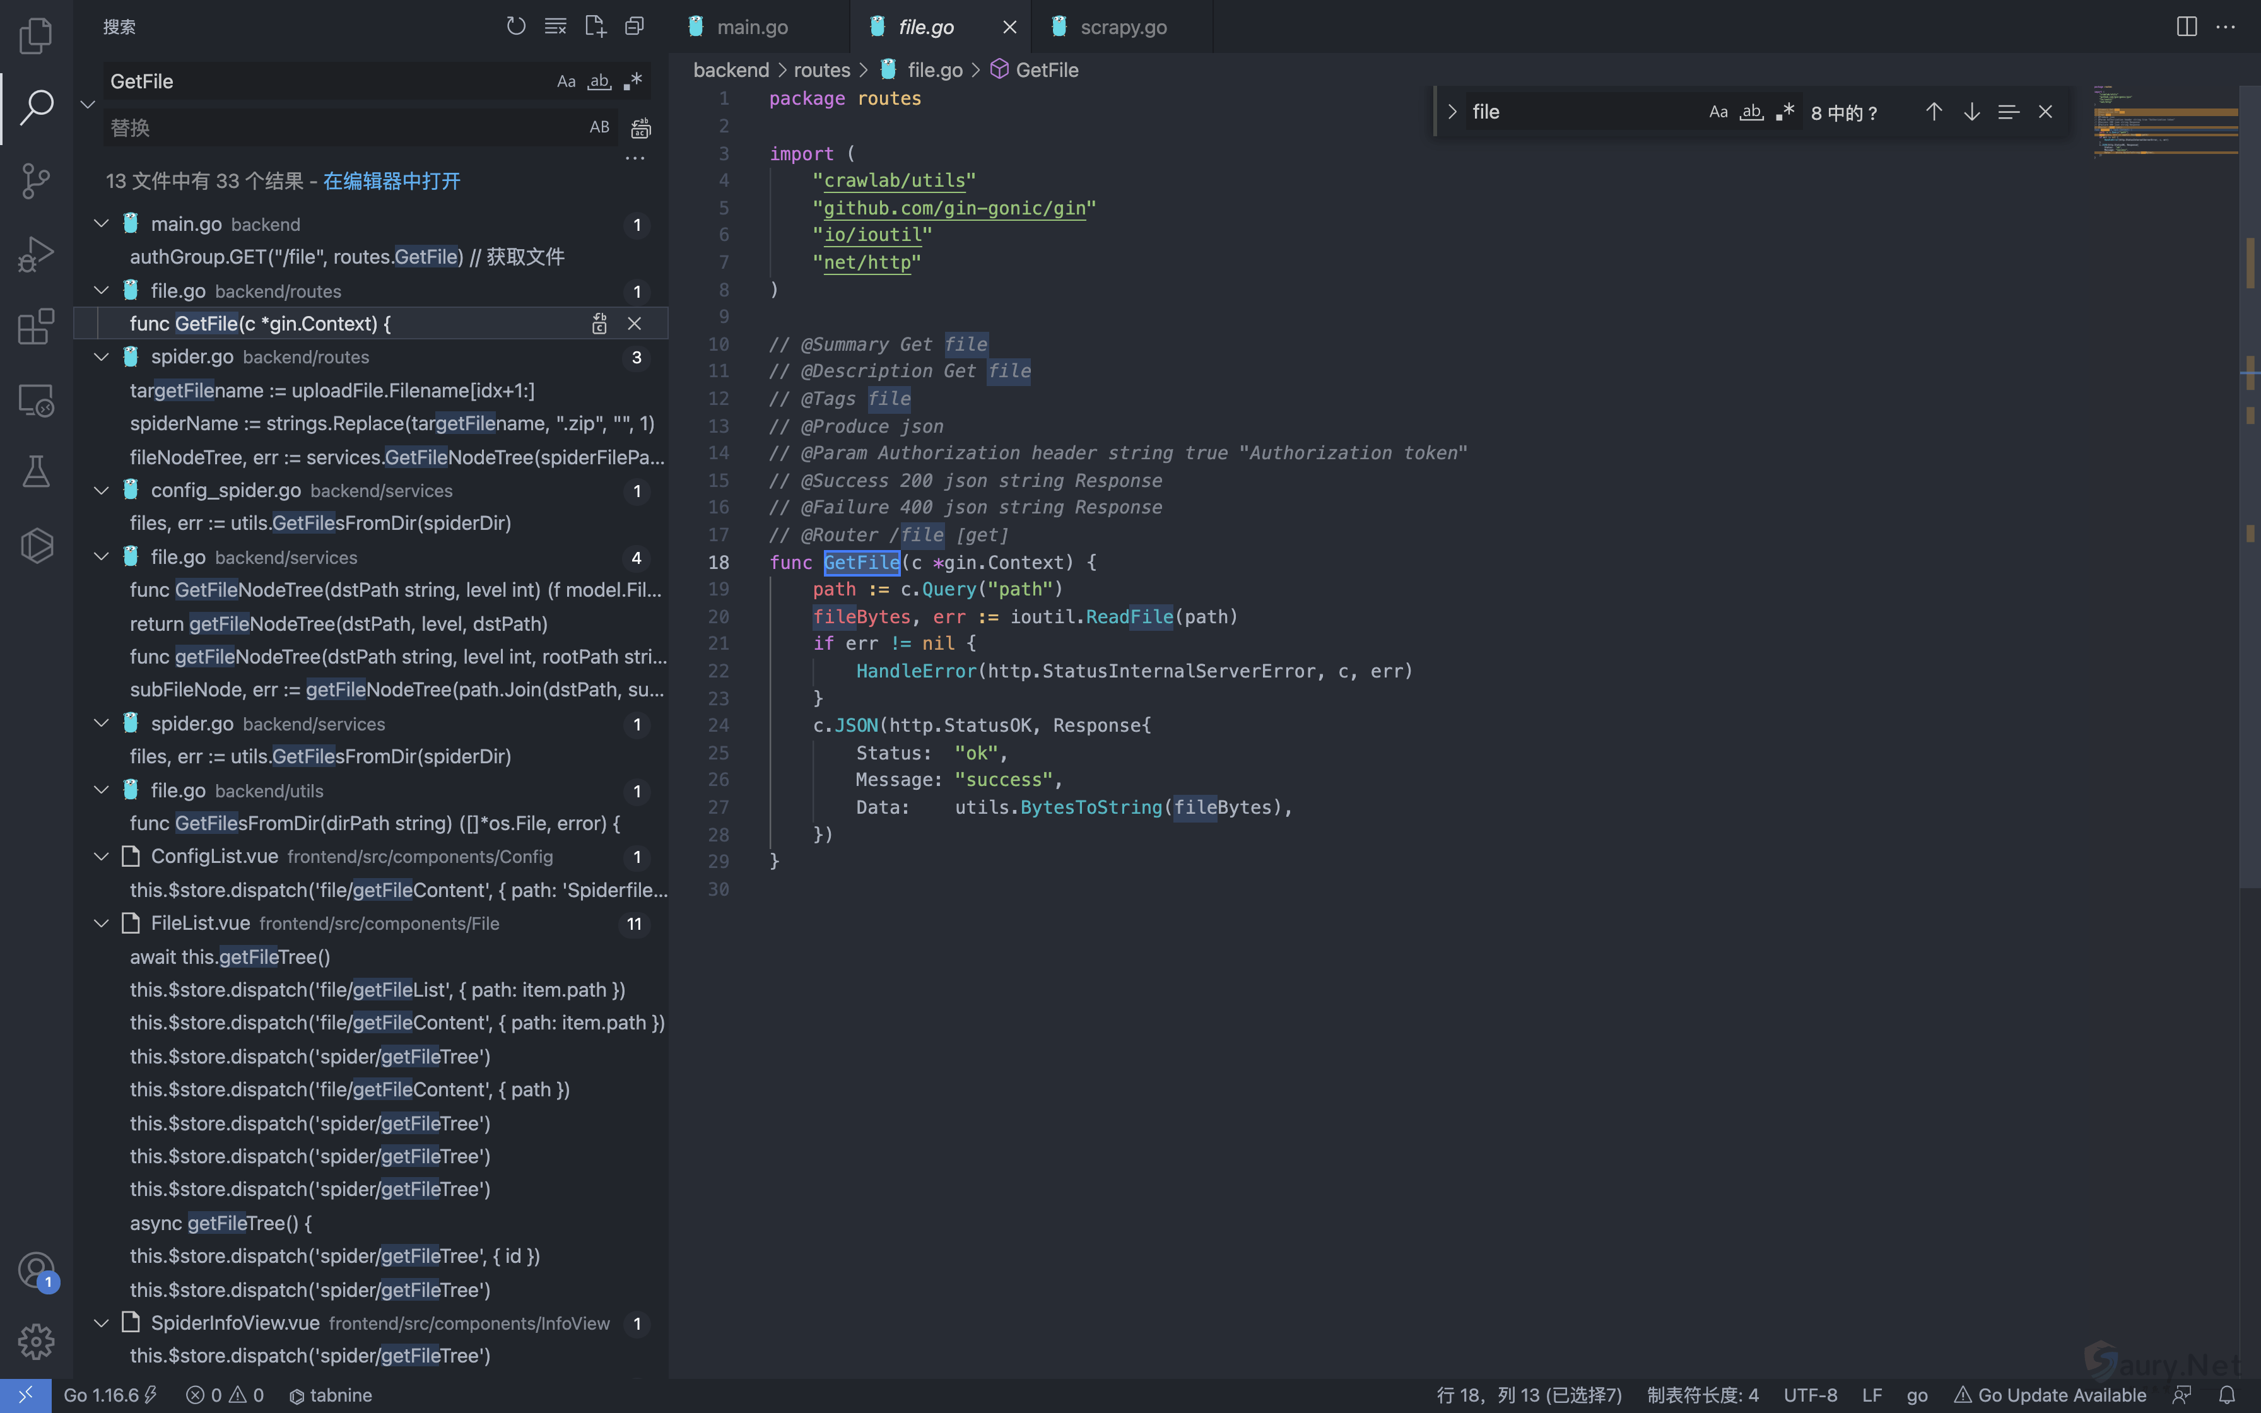
Task: Split the editor to the right
Action: click(x=2187, y=26)
